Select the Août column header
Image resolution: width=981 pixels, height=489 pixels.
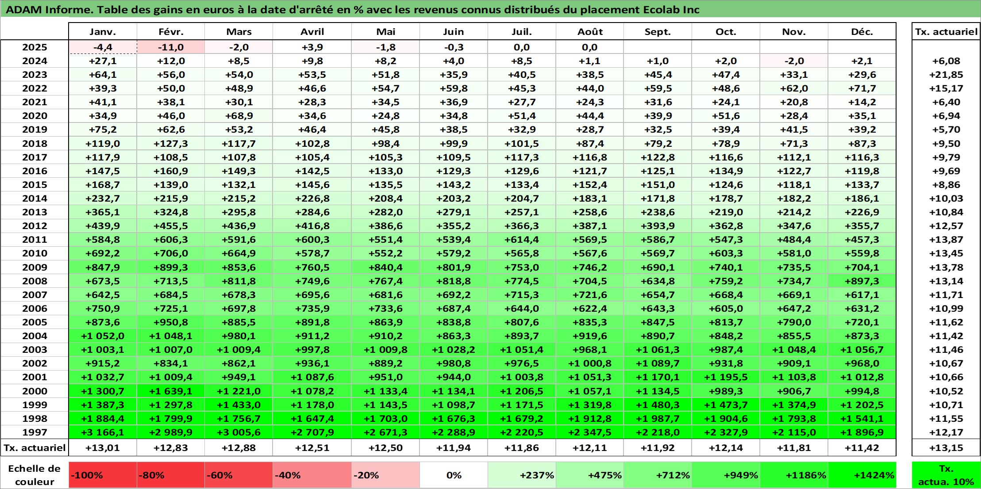[590, 31]
